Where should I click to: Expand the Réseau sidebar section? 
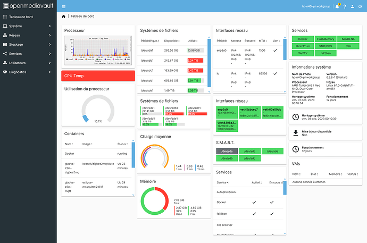[28, 35]
